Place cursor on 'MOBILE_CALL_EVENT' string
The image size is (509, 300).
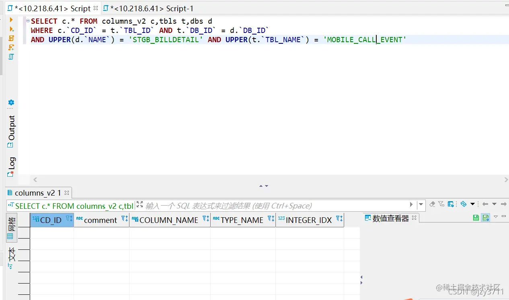pos(365,39)
